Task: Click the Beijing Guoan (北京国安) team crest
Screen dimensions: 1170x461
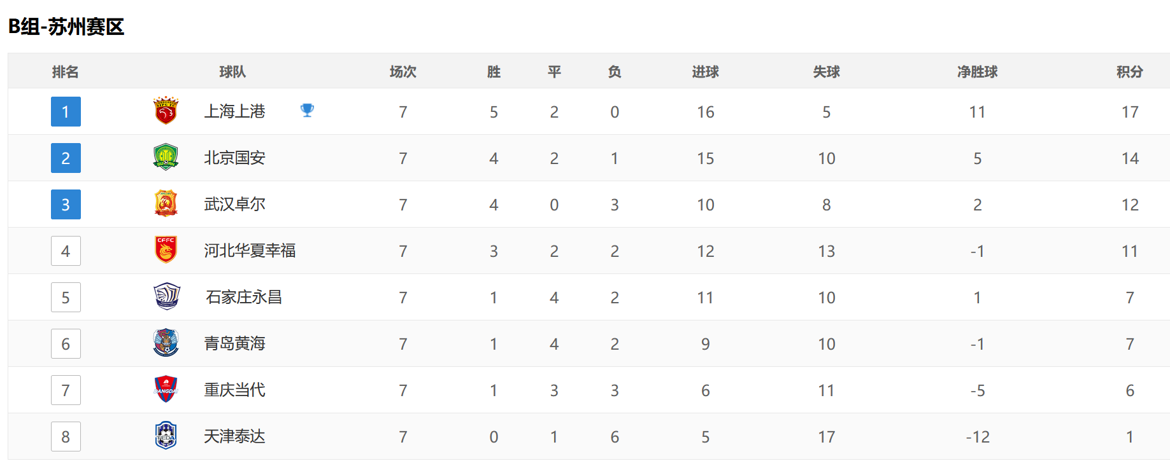Action: (x=166, y=158)
